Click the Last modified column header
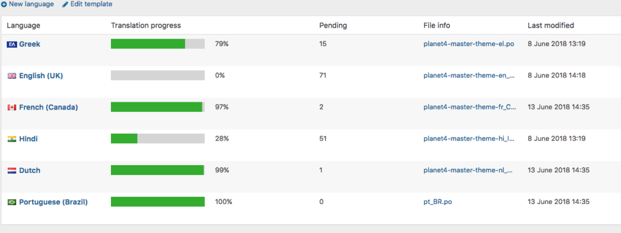 [x=551, y=25]
